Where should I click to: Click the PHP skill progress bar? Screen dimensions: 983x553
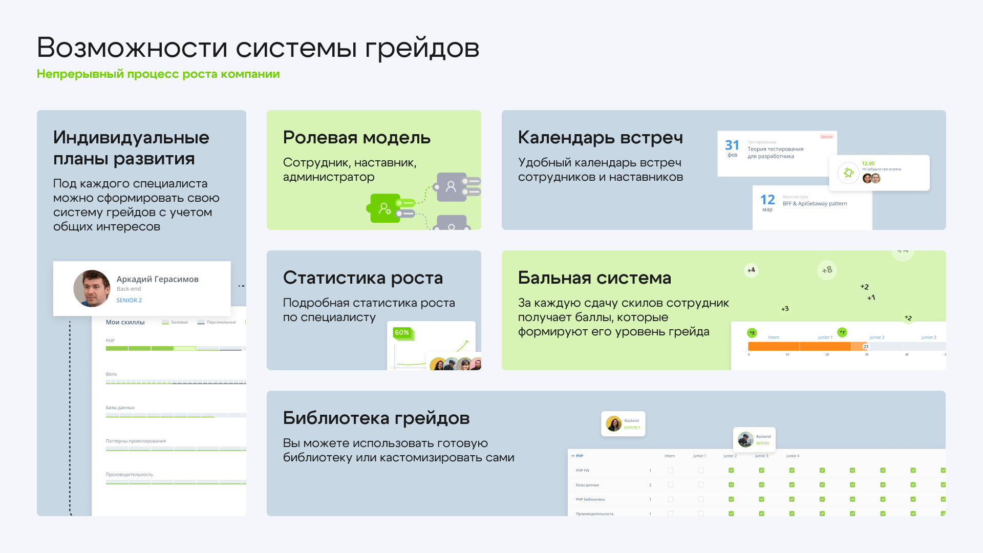(x=173, y=349)
